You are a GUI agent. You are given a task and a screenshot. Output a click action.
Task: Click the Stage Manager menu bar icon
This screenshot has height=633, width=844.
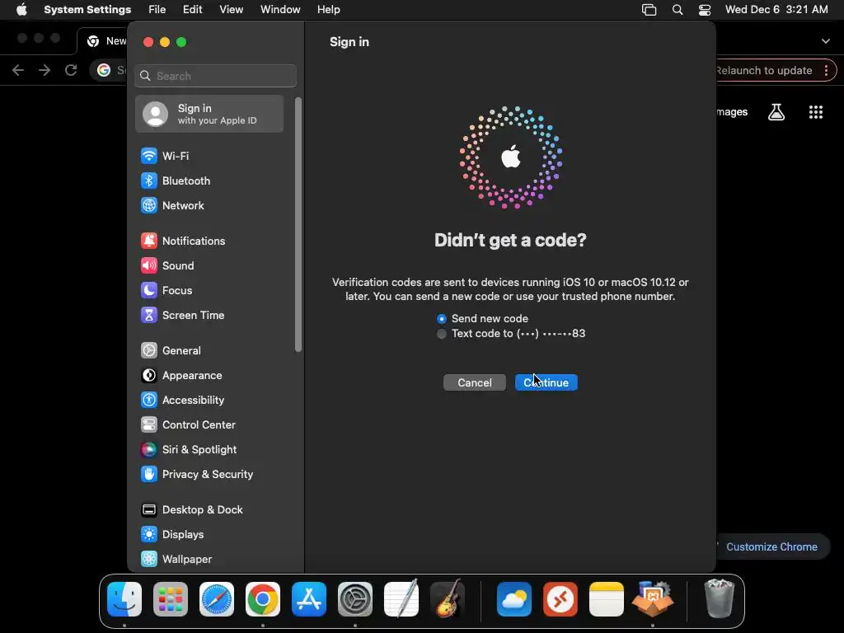click(649, 10)
